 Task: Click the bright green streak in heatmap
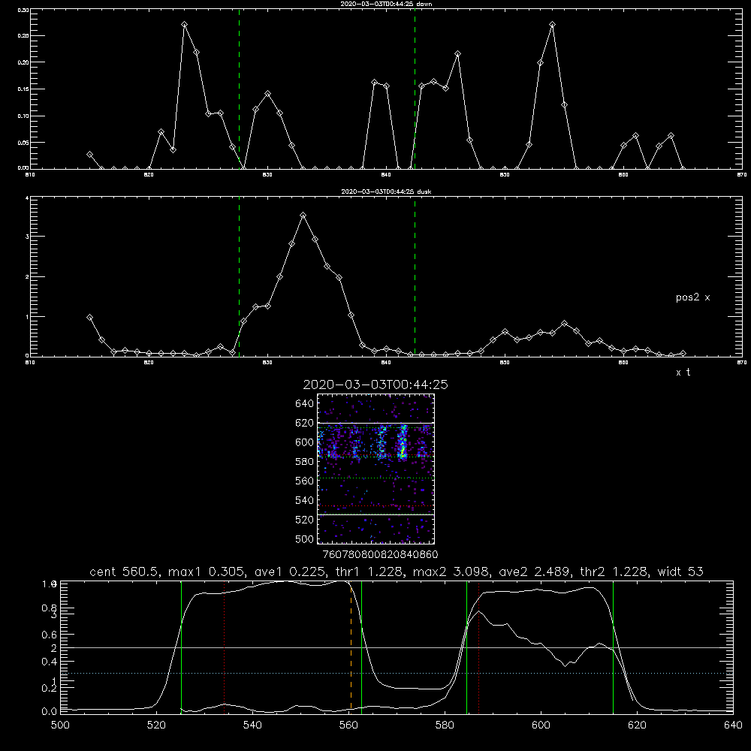pos(403,442)
